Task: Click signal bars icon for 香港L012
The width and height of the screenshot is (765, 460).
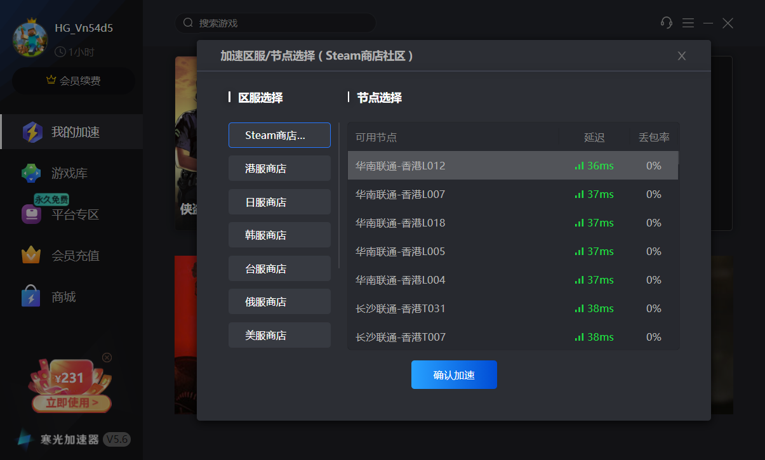Action: 579,166
